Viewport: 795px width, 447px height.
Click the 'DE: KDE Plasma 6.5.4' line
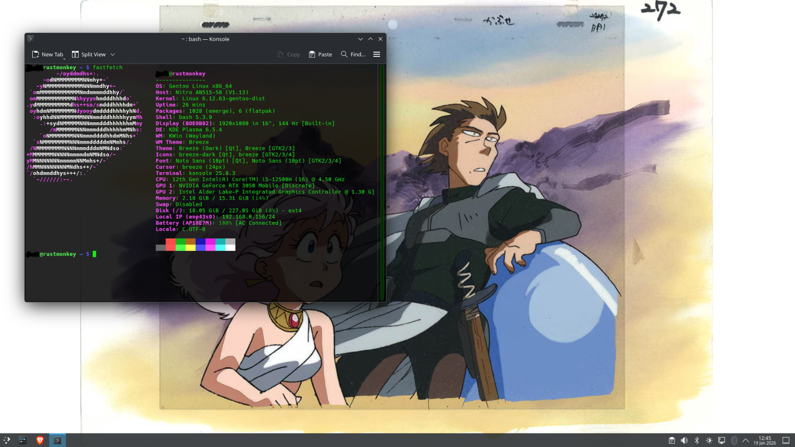[189, 129]
